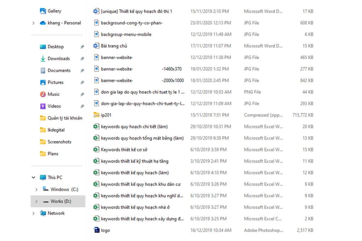The width and height of the screenshot is (362, 241).
Task: Expand the Network tree node
Action: 34,213
